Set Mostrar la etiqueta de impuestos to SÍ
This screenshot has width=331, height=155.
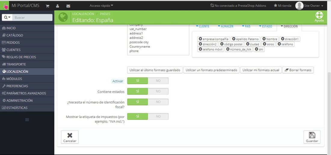(x=138, y=116)
